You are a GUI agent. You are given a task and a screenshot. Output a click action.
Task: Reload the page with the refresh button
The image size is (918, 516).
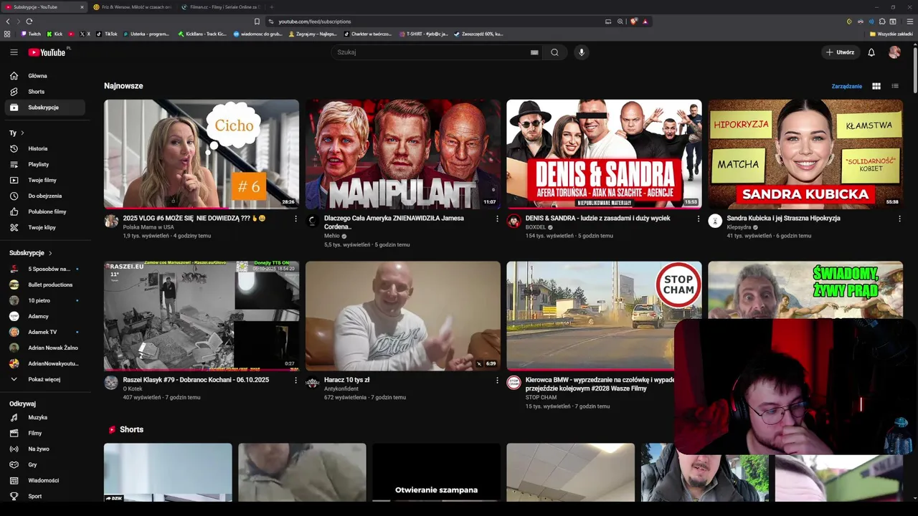click(x=29, y=21)
